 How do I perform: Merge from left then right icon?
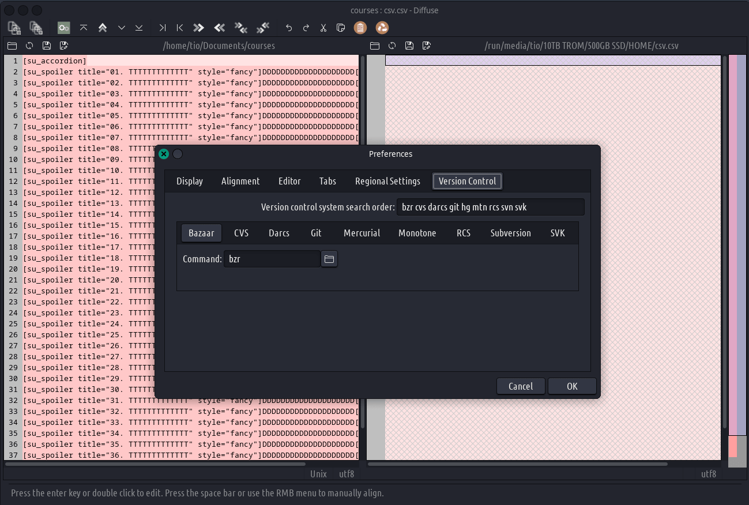[x=241, y=27]
